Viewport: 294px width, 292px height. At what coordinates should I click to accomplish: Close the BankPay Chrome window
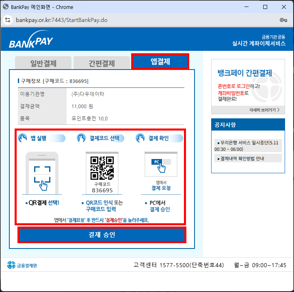pyautogui.click(x=284, y=7)
